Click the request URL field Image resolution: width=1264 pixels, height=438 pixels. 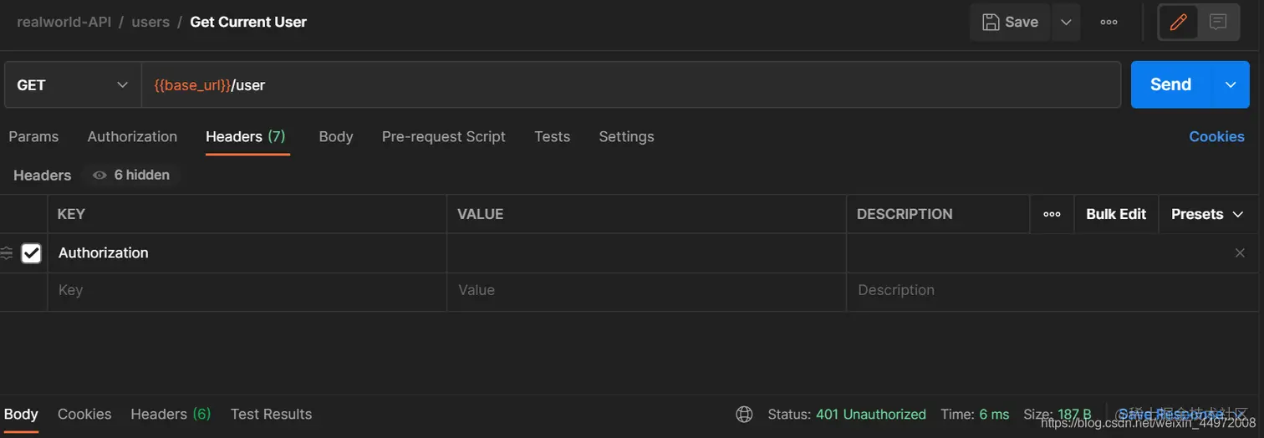(x=631, y=85)
